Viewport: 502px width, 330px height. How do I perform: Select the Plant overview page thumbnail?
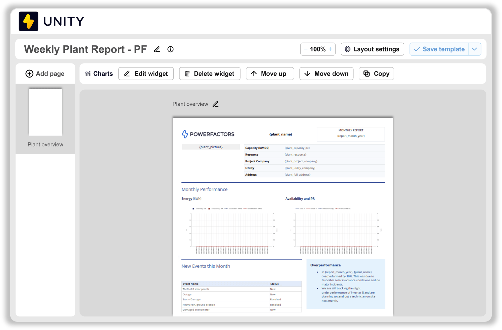(45, 112)
